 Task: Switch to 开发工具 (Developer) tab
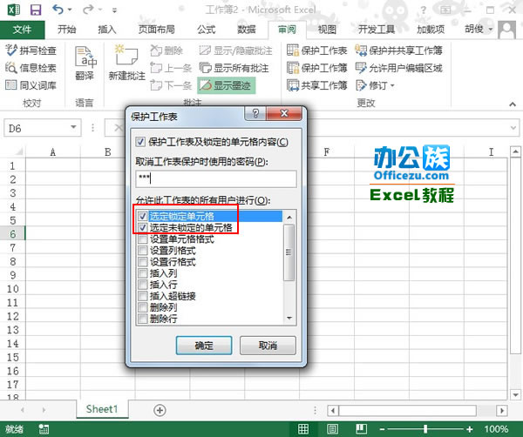point(377,30)
